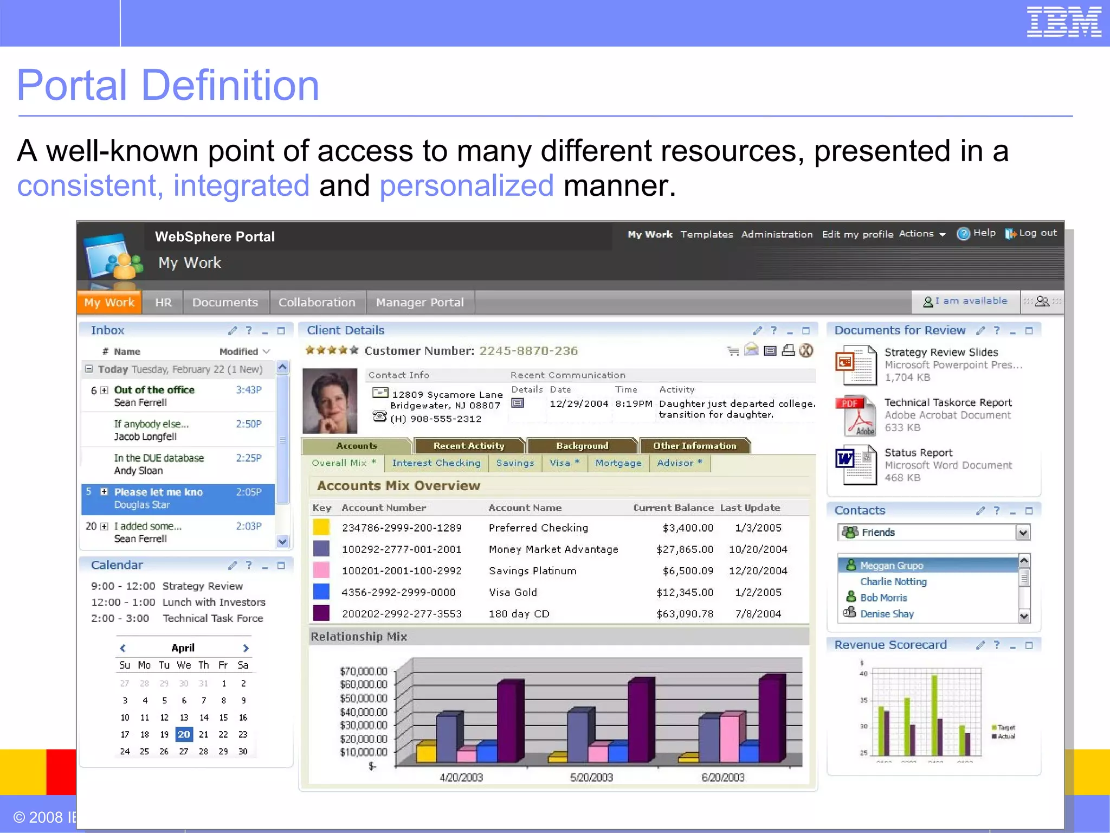Select Meggan Grupo in Contacts list

point(928,565)
